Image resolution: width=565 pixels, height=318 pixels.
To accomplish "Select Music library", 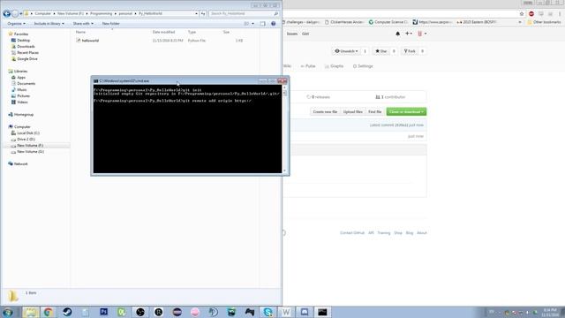I will tap(21, 90).
